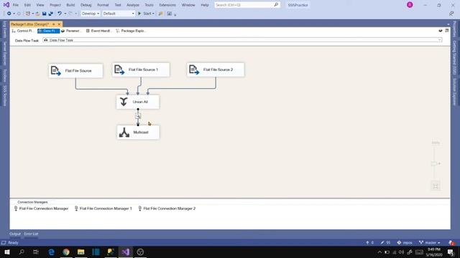Open Microsoft Edge from the taskbar
The width and height of the screenshot is (460, 258).
(x=51, y=252)
